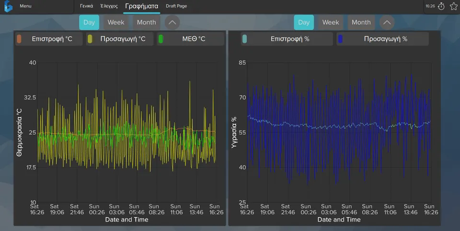Toggle Επιστροφή % humidity series
Viewport: 460px width, 231px height.
[x=287, y=39]
